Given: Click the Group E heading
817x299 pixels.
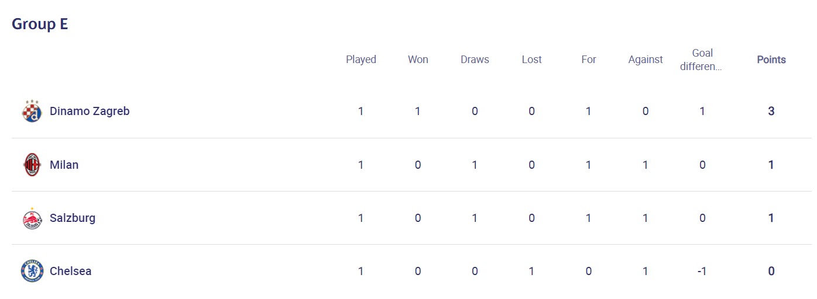Looking at the screenshot, I should [x=40, y=24].
